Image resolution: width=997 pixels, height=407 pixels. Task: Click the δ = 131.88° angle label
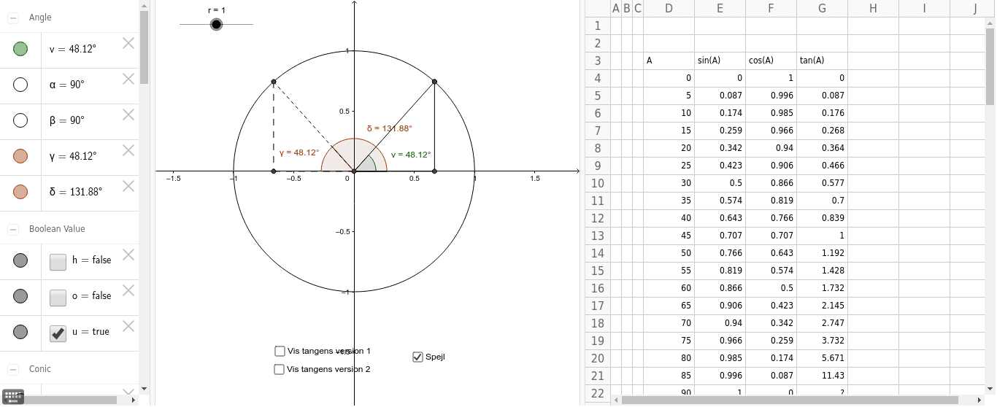click(389, 128)
